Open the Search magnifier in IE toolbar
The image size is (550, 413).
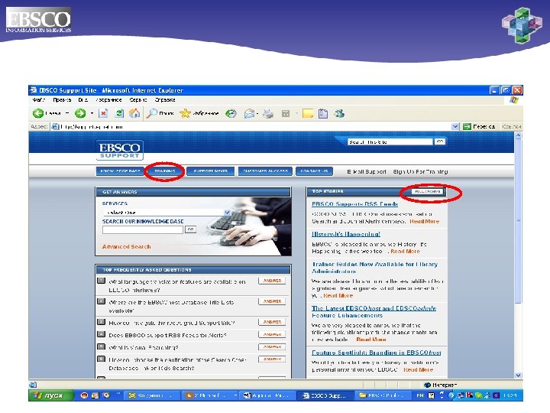[x=151, y=113]
